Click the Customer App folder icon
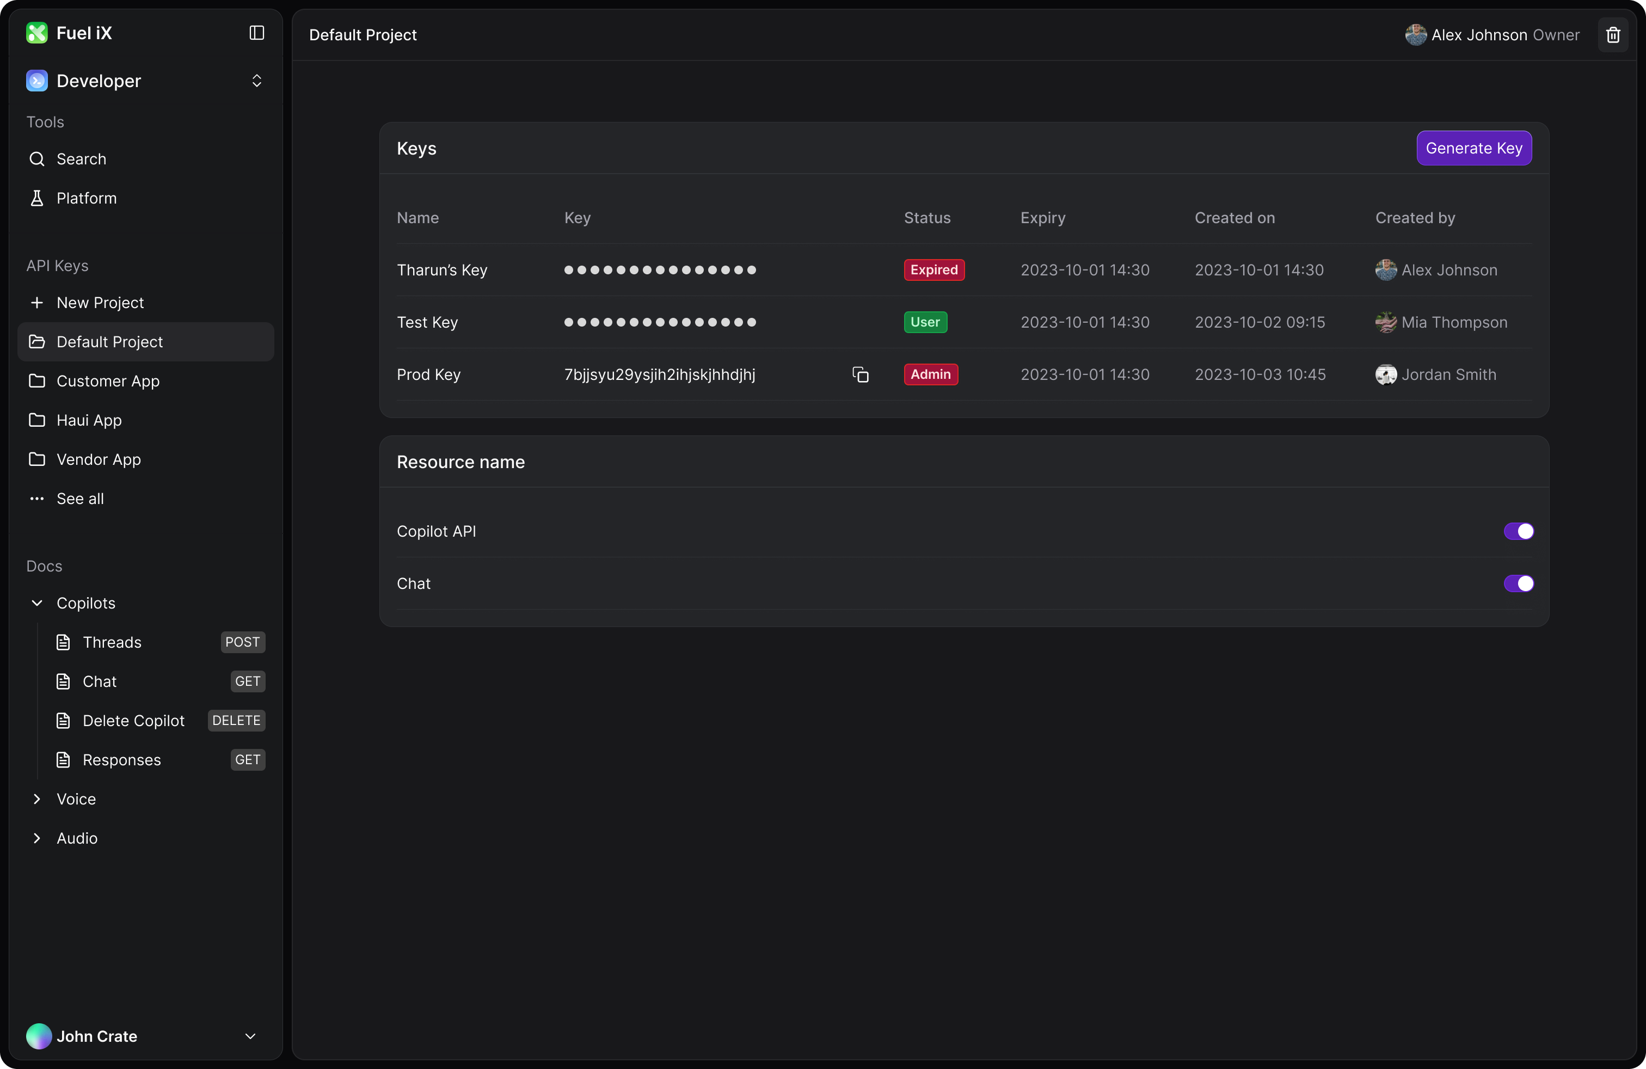Image resolution: width=1646 pixels, height=1069 pixels. pyautogui.click(x=36, y=381)
